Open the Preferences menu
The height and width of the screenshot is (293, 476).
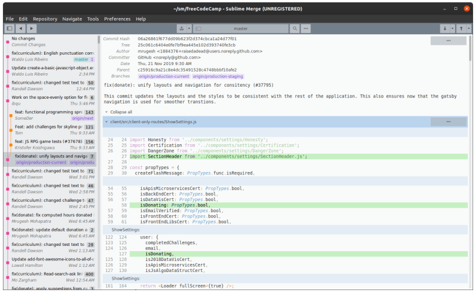point(117,19)
